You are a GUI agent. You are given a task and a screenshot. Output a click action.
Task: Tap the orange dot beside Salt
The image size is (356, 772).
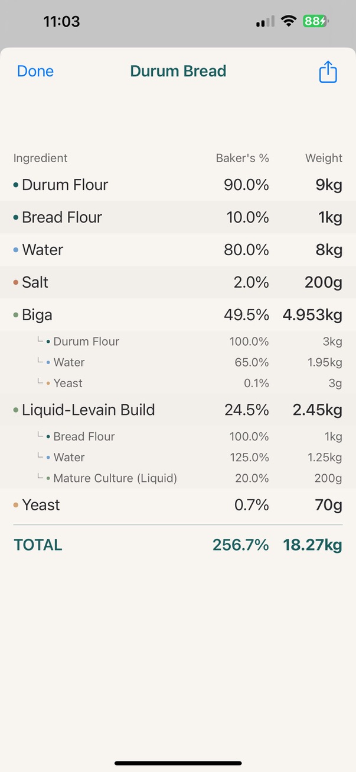point(16,283)
